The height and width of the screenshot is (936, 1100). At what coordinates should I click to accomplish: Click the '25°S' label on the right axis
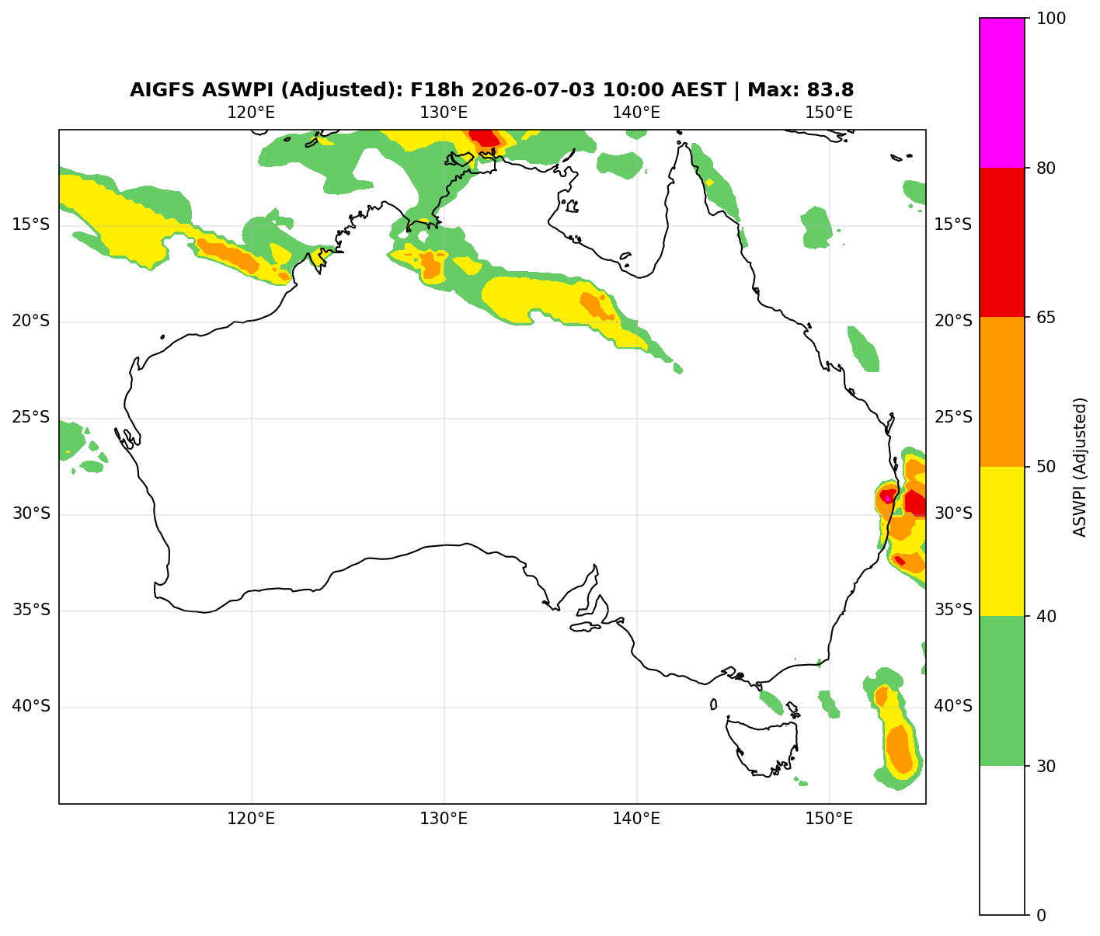953,418
